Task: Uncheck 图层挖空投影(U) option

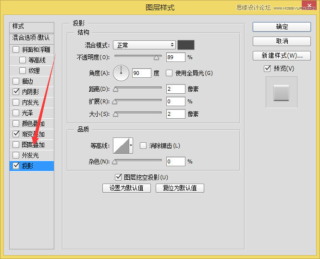Action: tap(118, 177)
